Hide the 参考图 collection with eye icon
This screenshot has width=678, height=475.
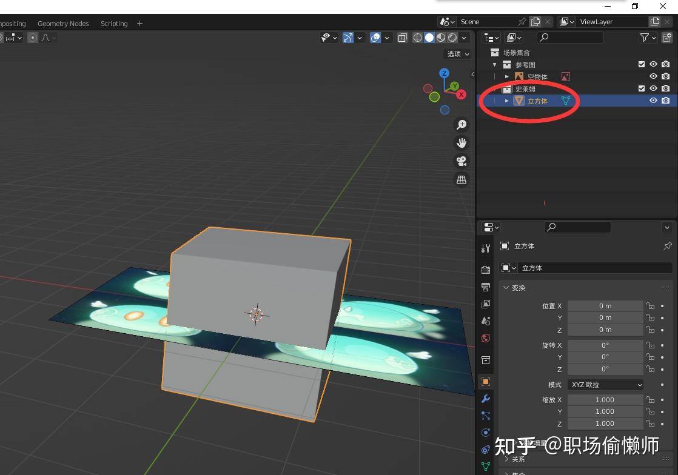pos(653,64)
